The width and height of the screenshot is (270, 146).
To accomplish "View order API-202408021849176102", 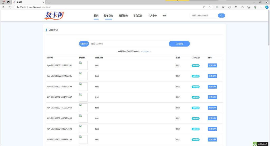I will coord(212,139).
